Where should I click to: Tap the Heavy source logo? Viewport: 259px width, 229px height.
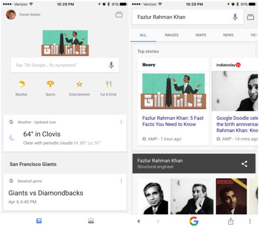click(149, 65)
